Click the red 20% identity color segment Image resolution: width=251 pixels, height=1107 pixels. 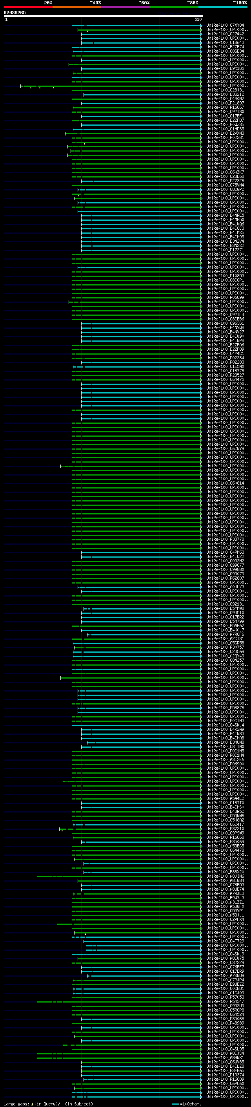coord(28,7)
